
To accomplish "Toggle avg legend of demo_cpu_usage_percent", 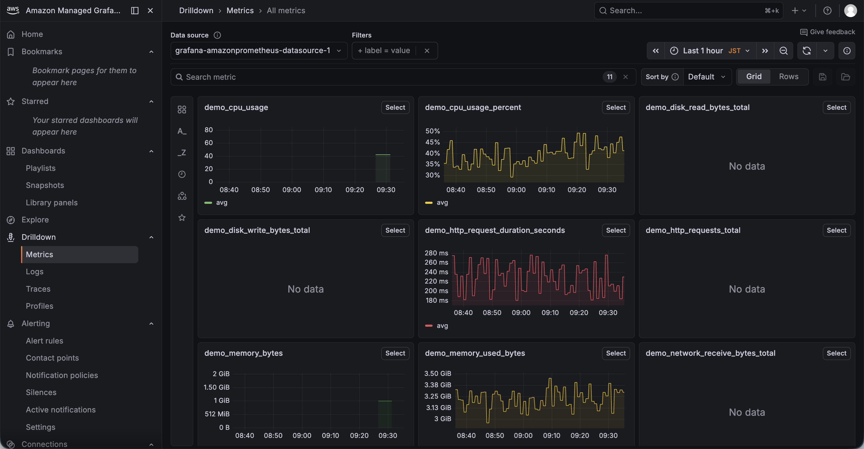I will [442, 202].
